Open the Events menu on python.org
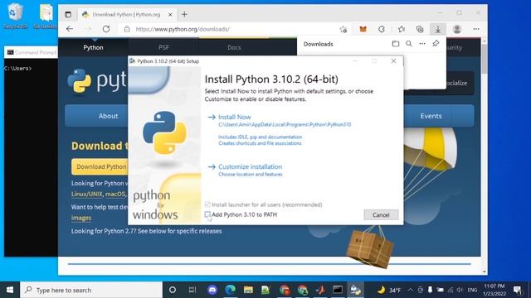 tap(431, 116)
